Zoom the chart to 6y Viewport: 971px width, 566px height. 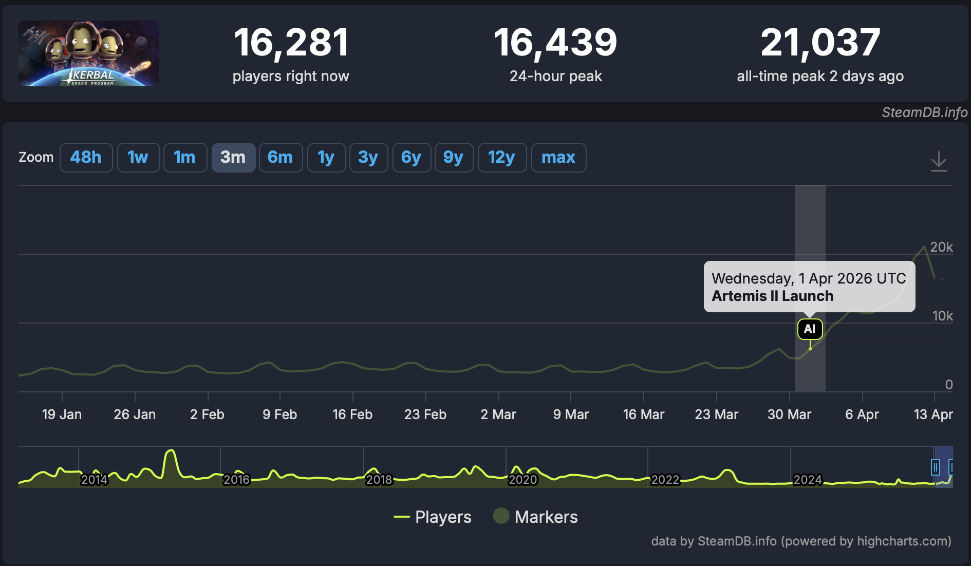point(412,157)
